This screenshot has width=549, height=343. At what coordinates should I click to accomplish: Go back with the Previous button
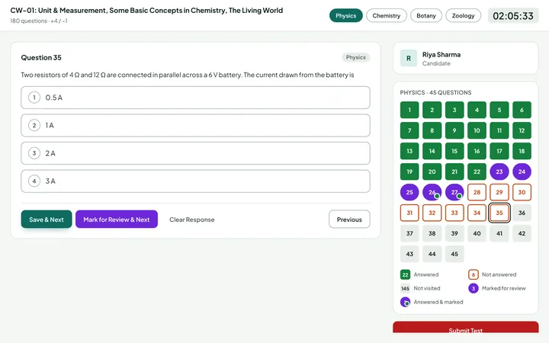point(349,220)
